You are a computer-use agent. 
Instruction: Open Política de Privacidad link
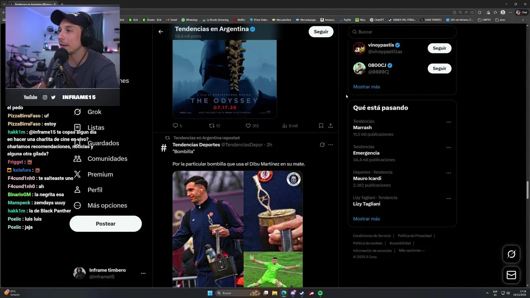coord(414,236)
